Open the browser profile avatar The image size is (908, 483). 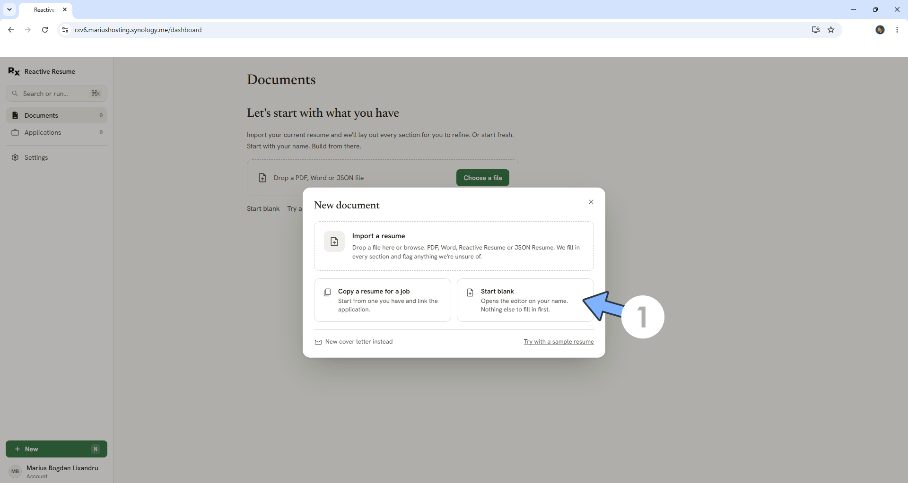pos(880,30)
